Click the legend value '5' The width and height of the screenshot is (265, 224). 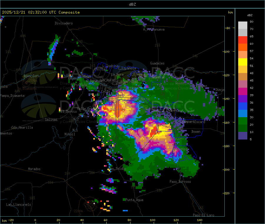click(251, 139)
